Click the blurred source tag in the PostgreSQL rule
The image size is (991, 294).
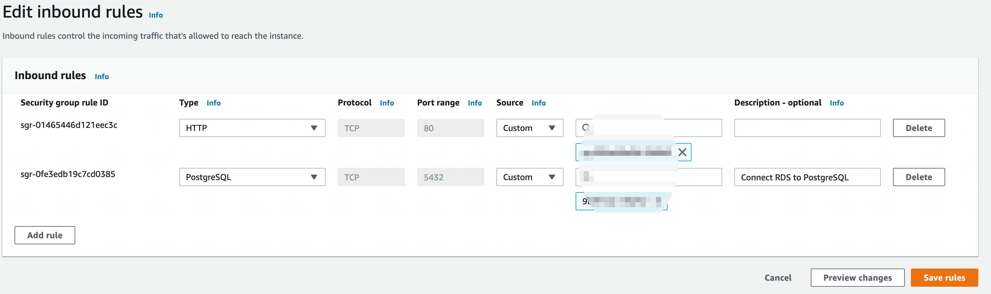point(621,201)
